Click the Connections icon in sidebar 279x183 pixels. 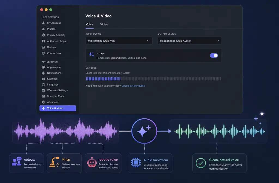(x=43, y=53)
